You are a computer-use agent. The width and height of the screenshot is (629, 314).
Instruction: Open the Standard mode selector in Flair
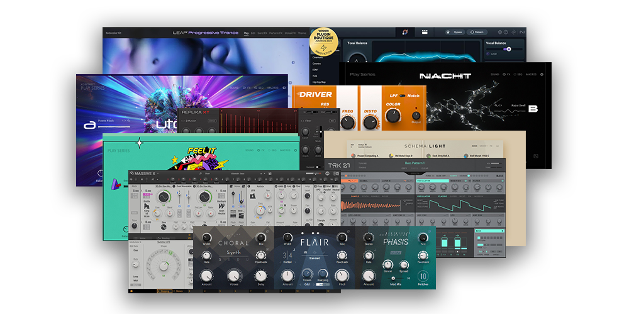314,257
